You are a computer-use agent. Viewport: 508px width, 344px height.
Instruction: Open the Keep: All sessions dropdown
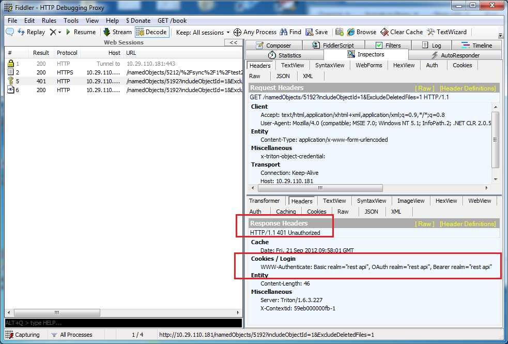(x=203, y=33)
